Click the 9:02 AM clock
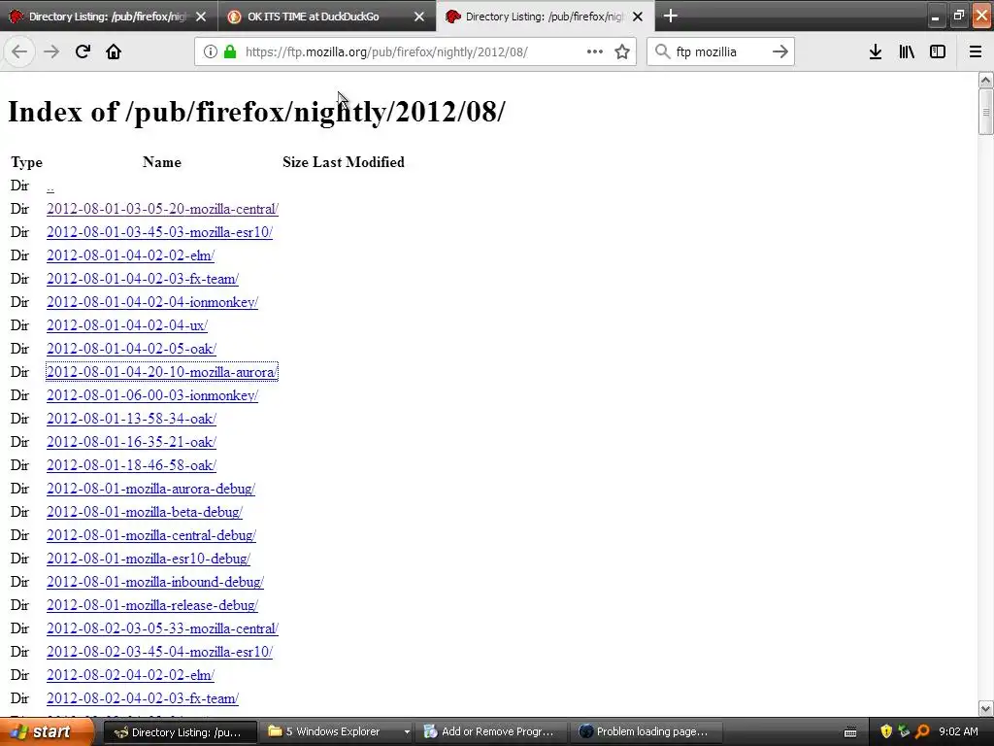Screen dimensions: 994x746 click(x=958, y=731)
